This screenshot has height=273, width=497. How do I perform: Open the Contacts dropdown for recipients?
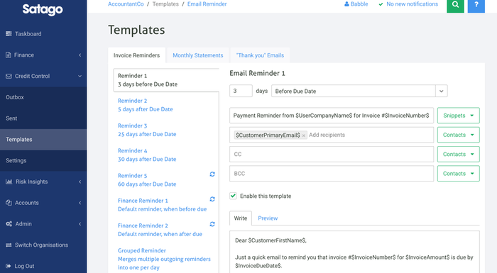point(459,135)
